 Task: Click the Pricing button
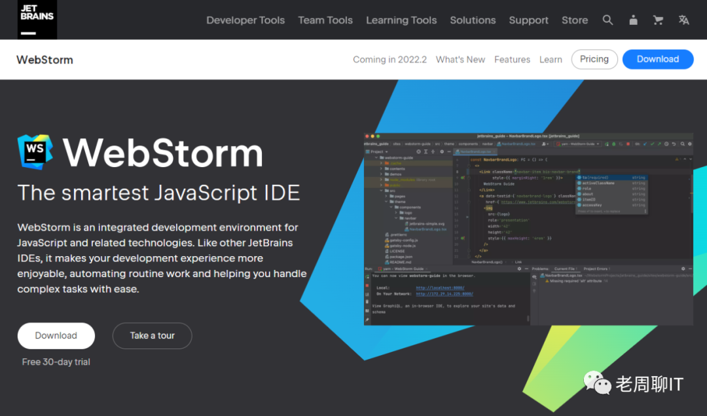point(594,59)
